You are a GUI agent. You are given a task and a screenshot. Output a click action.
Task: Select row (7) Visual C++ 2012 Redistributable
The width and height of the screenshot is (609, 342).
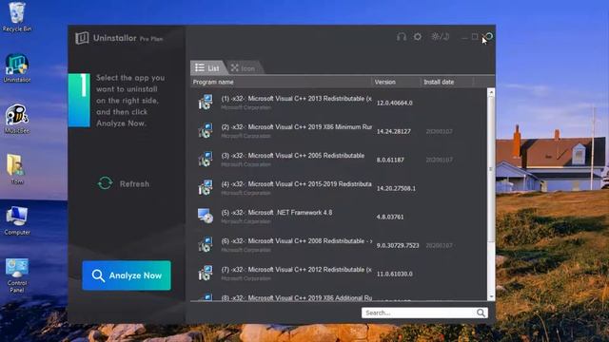(x=339, y=274)
